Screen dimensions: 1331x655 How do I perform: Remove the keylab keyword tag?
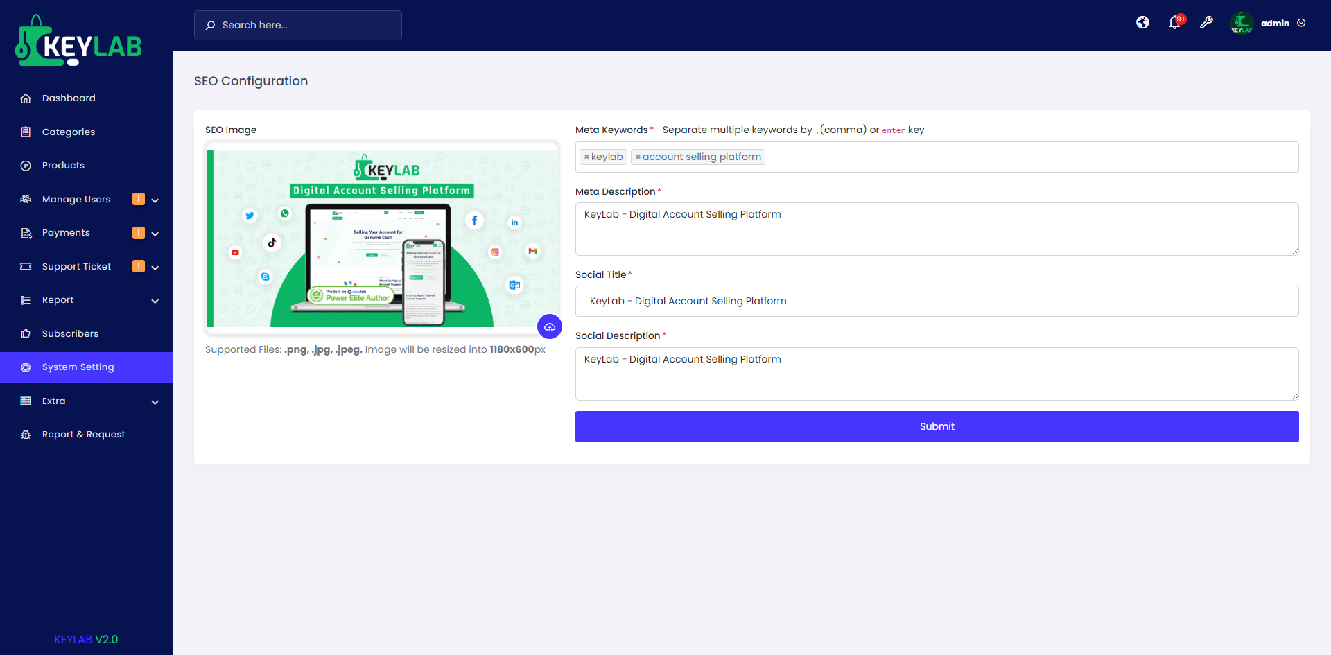(x=586, y=157)
